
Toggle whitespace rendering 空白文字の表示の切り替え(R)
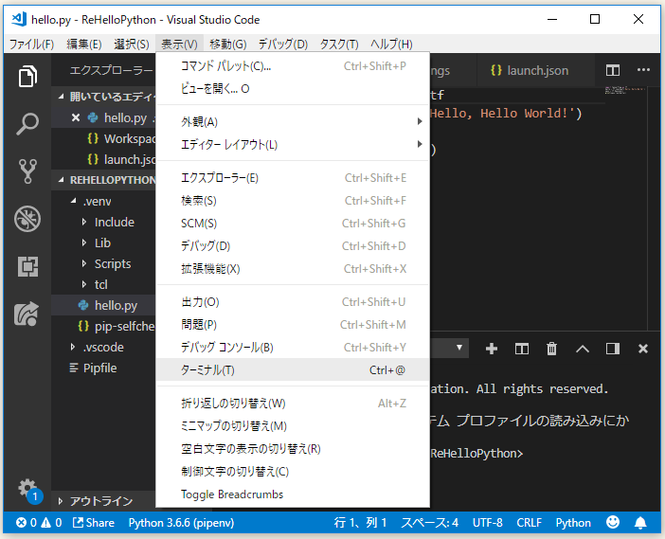[293, 449]
